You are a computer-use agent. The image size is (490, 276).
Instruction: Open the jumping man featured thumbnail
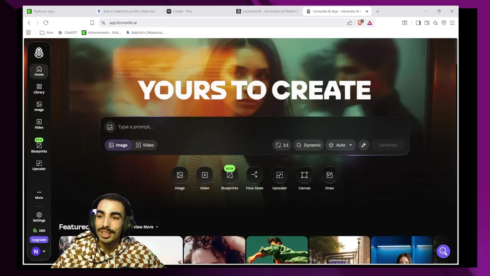pos(277,250)
